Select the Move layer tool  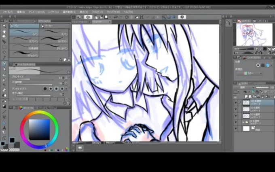(4, 42)
